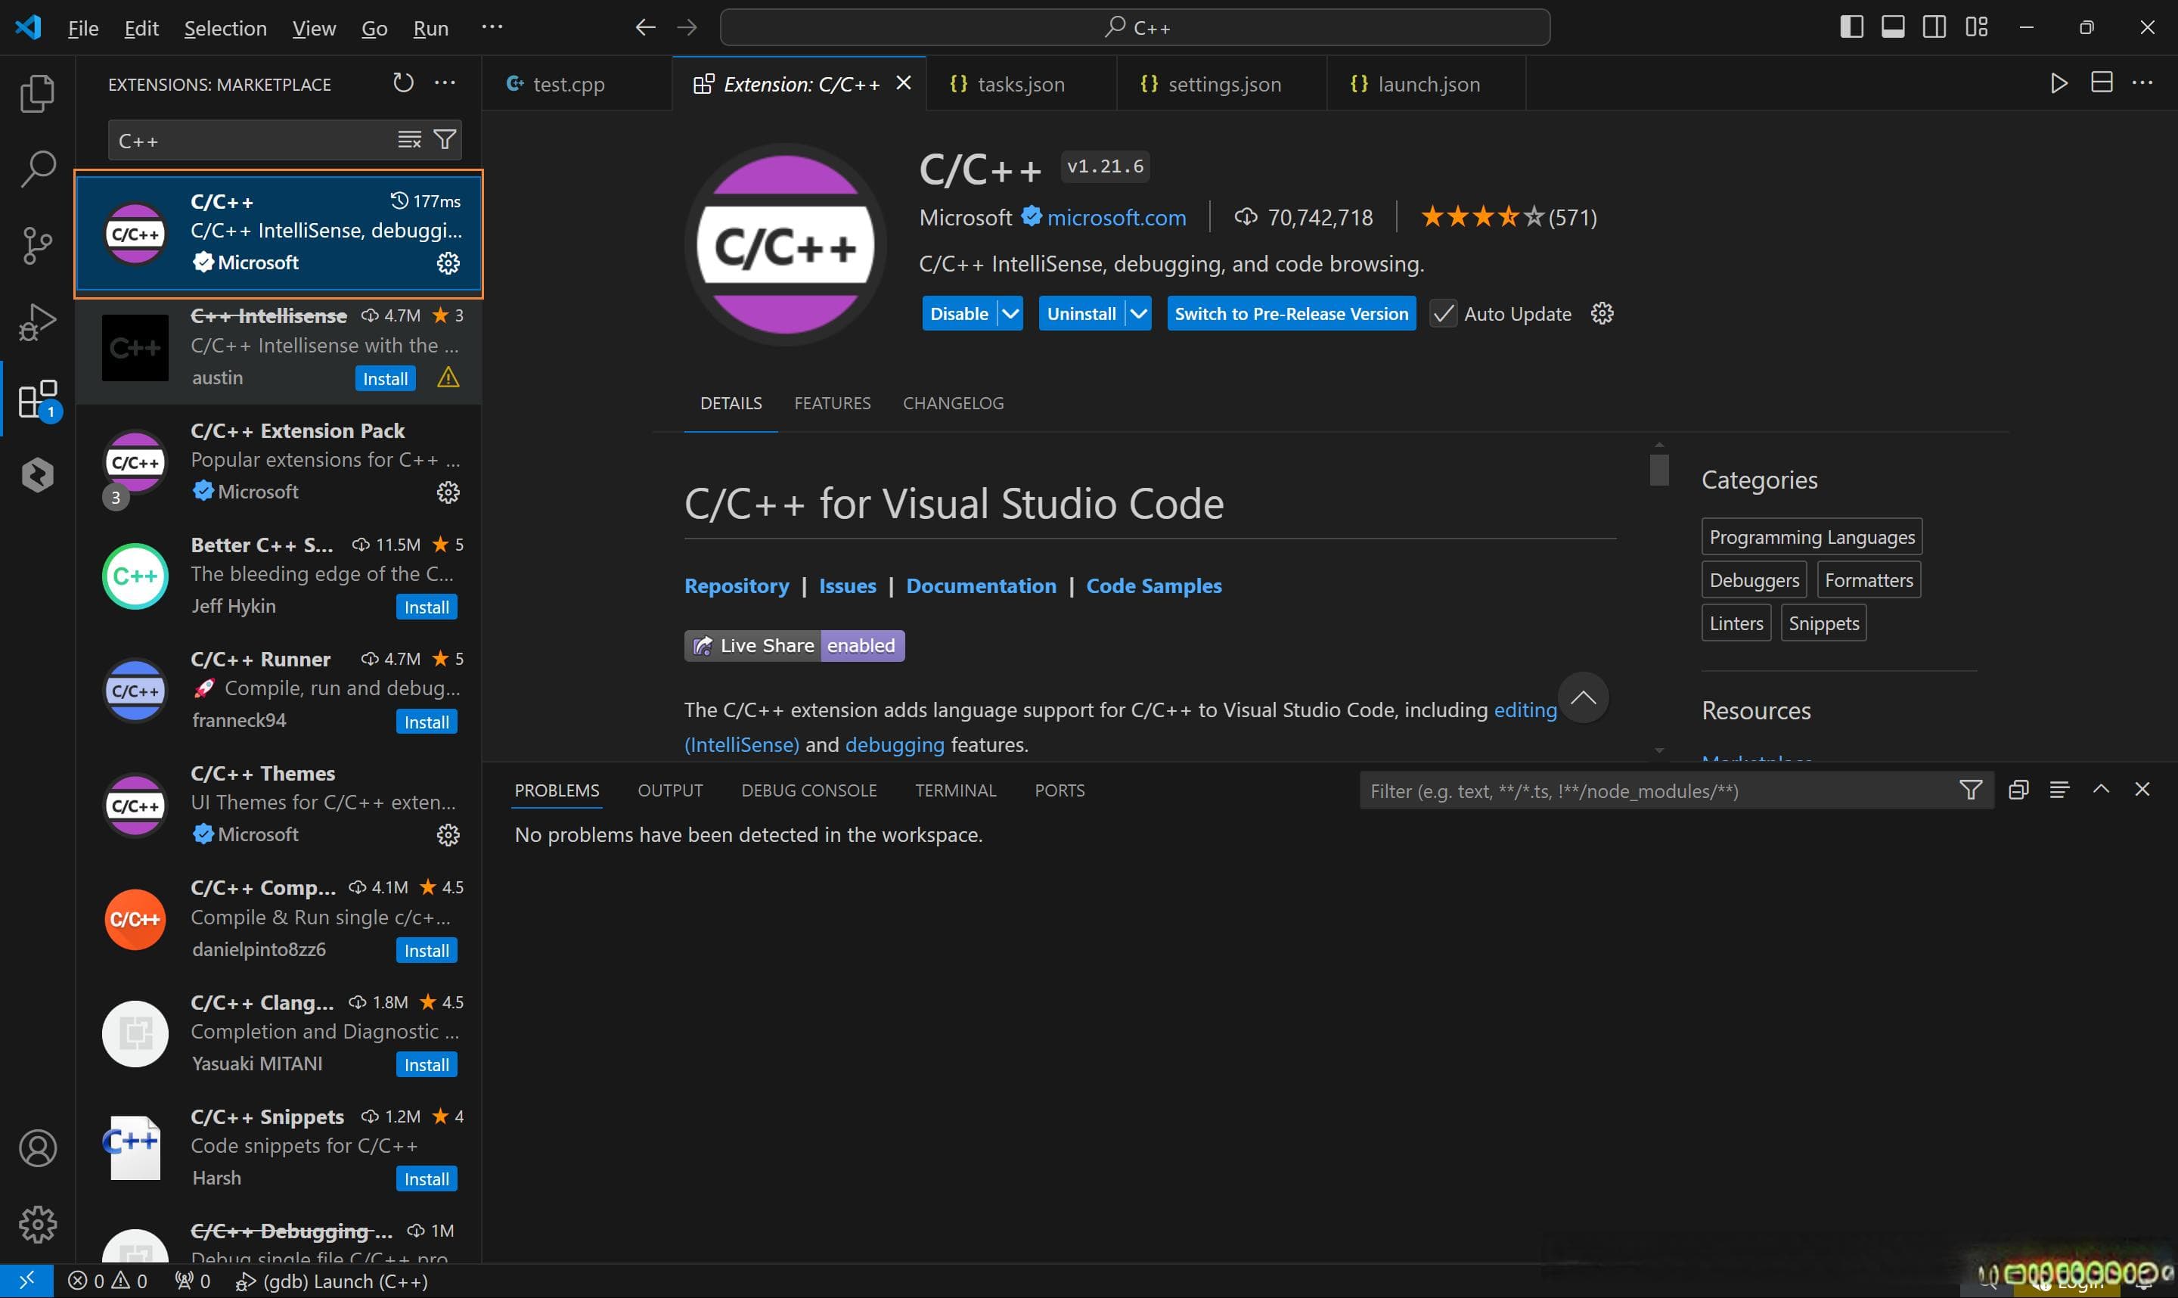Click the Uninstall button
Viewport: 2178px width, 1298px height.
coord(1081,314)
